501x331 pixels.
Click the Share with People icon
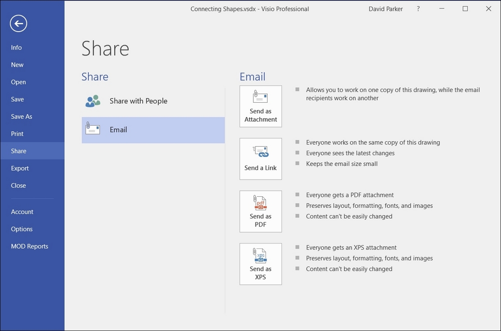coord(93,101)
